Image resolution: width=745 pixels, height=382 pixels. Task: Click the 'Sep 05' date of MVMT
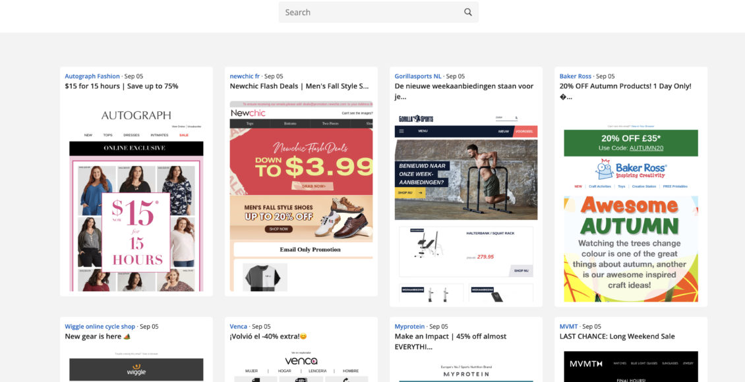tap(591, 327)
